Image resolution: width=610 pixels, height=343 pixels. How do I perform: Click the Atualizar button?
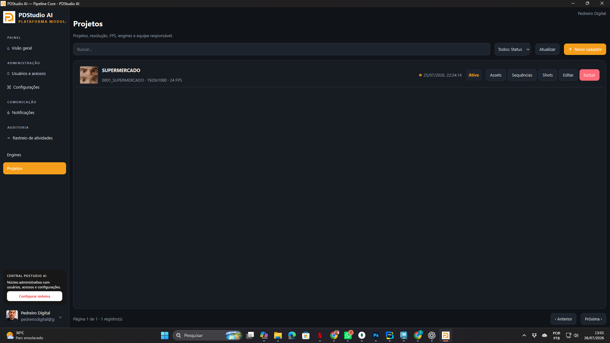click(x=547, y=49)
